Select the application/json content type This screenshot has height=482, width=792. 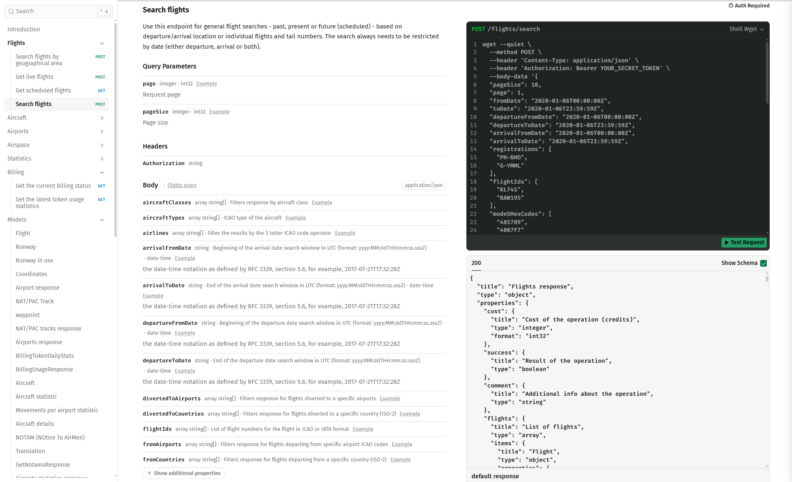click(x=424, y=185)
